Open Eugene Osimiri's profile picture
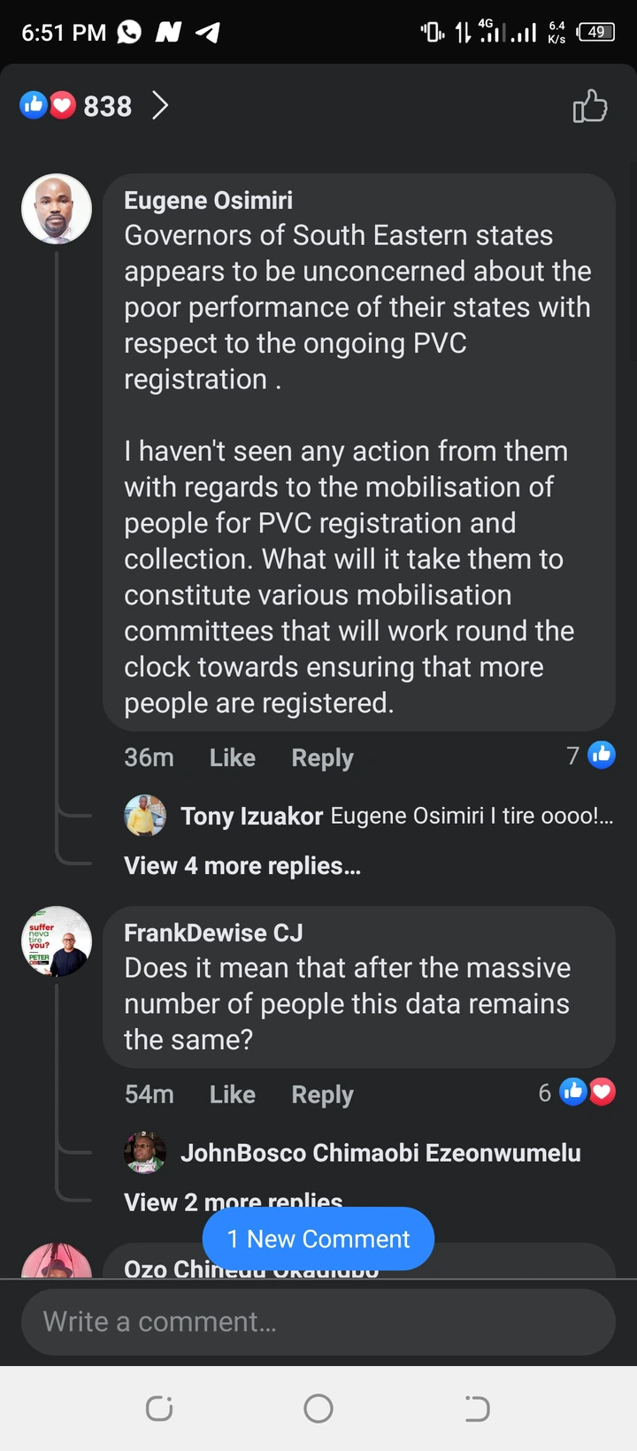The width and height of the screenshot is (637, 1451). [57, 209]
